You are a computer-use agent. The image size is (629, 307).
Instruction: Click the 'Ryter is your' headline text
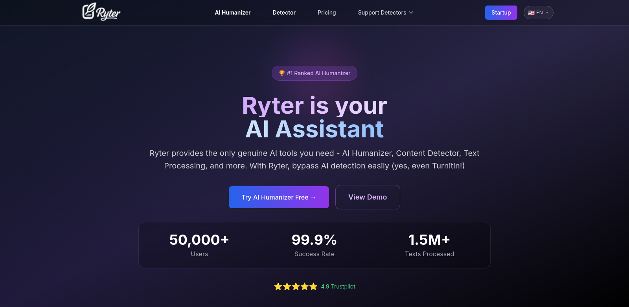(314, 105)
